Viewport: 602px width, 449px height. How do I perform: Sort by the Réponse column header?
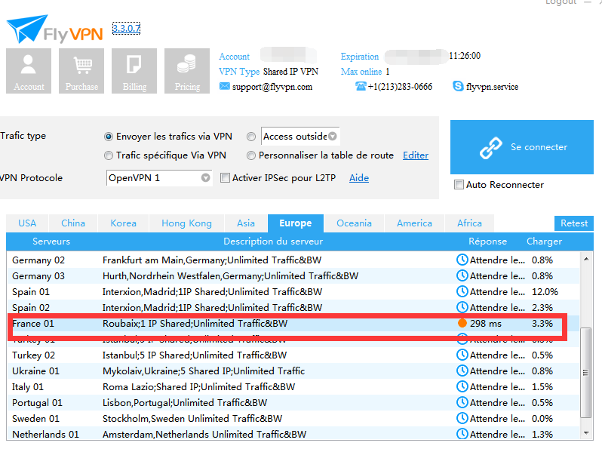pyautogui.click(x=487, y=241)
